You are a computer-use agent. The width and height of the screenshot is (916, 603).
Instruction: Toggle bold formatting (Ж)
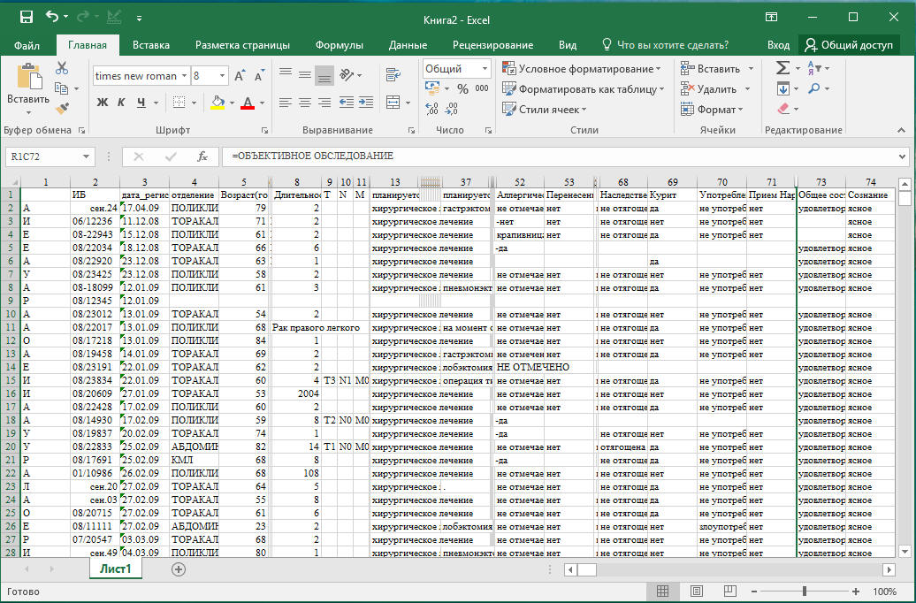[x=103, y=103]
